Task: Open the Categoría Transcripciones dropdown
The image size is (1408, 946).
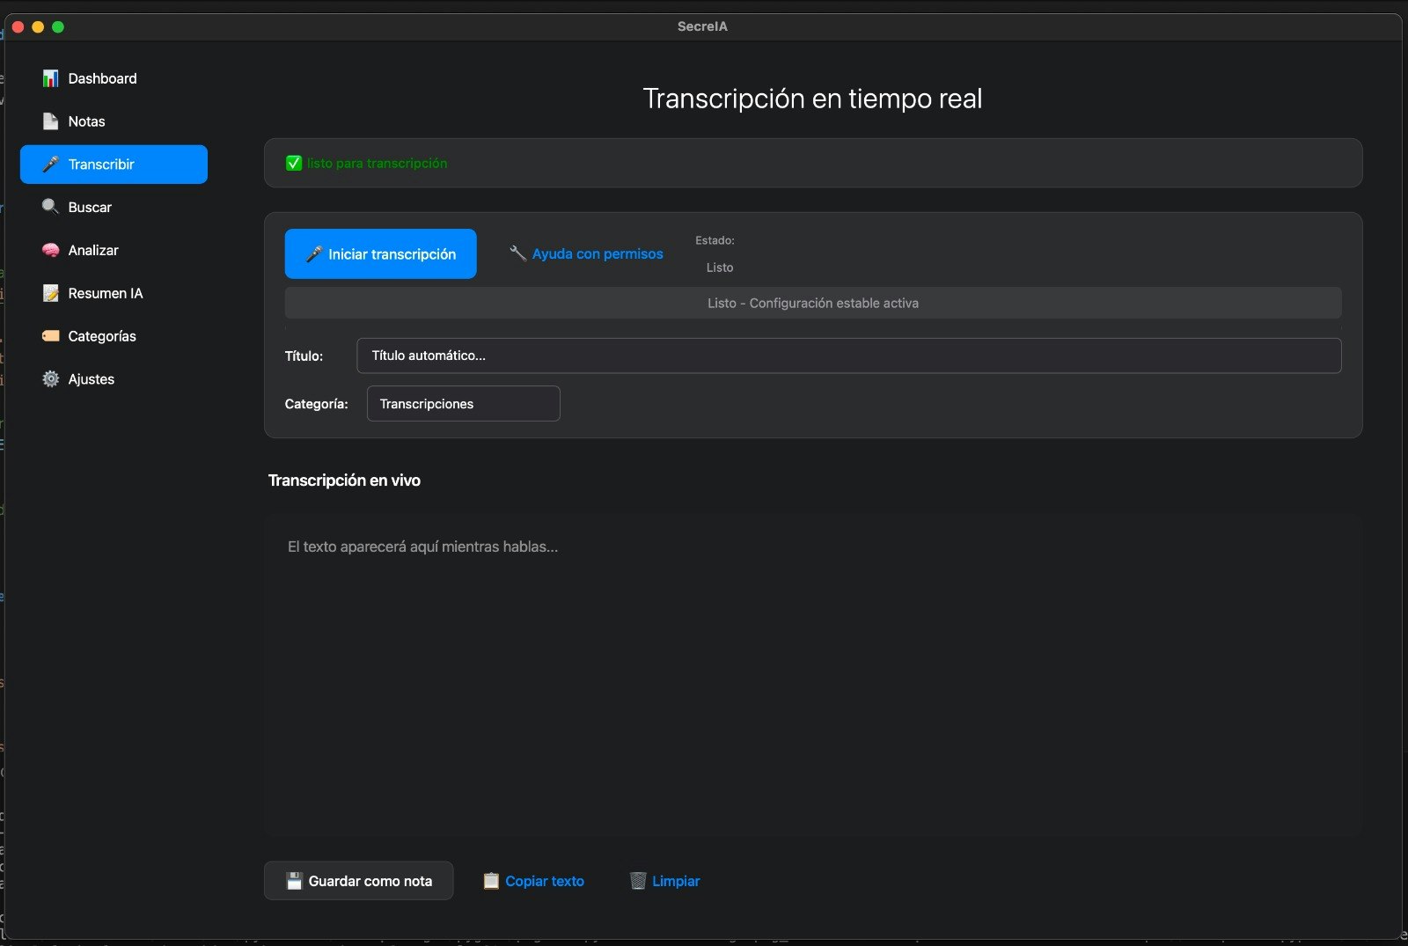Action: click(x=463, y=404)
